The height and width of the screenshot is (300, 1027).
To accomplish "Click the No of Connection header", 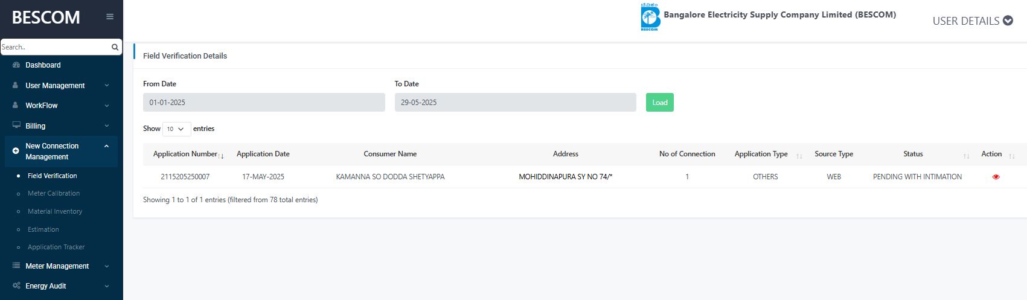I will pos(687,154).
